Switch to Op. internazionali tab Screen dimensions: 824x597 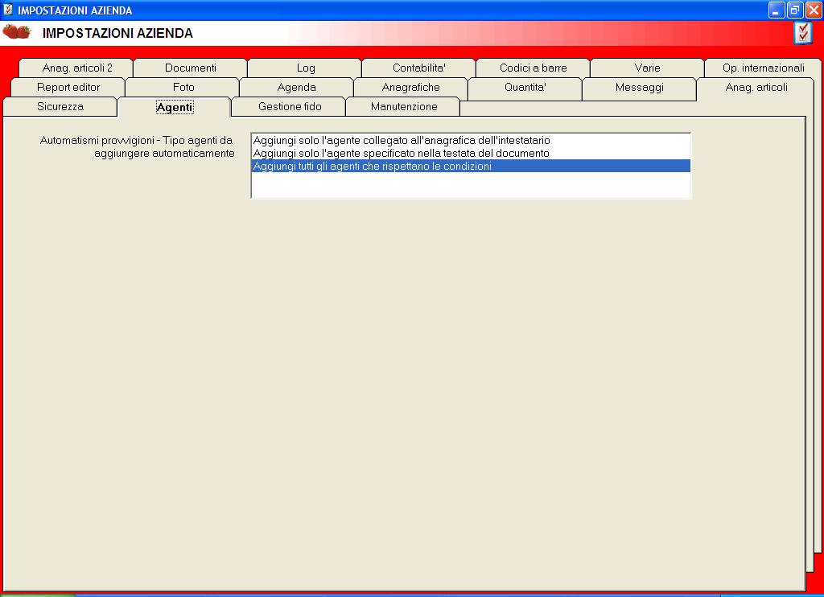[x=763, y=68]
